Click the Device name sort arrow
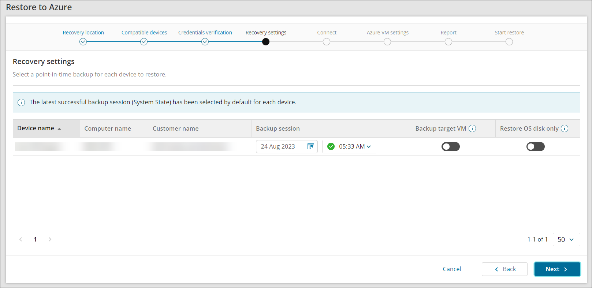This screenshot has width=592, height=288. [59, 129]
